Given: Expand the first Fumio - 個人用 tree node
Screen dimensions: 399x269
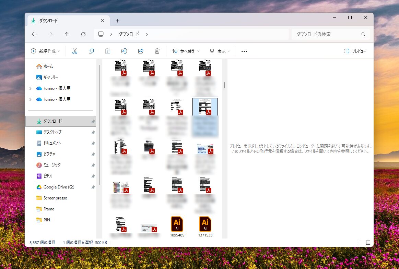Looking at the screenshot, I should point(31,88).
